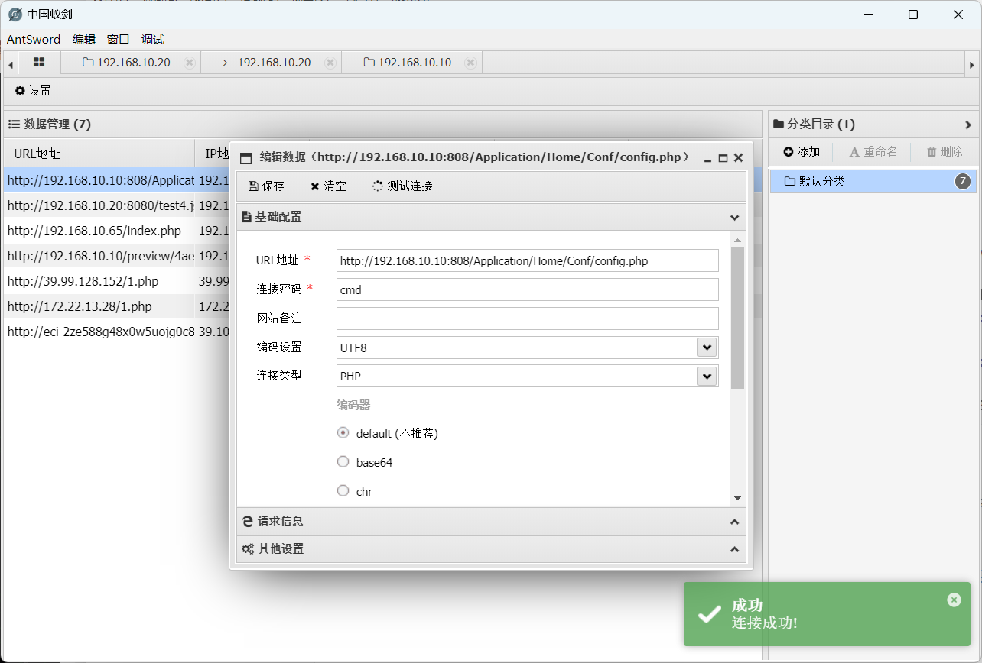
Task: Close the 192.168.10.10 folder tab
Action: tap(470, 63)
